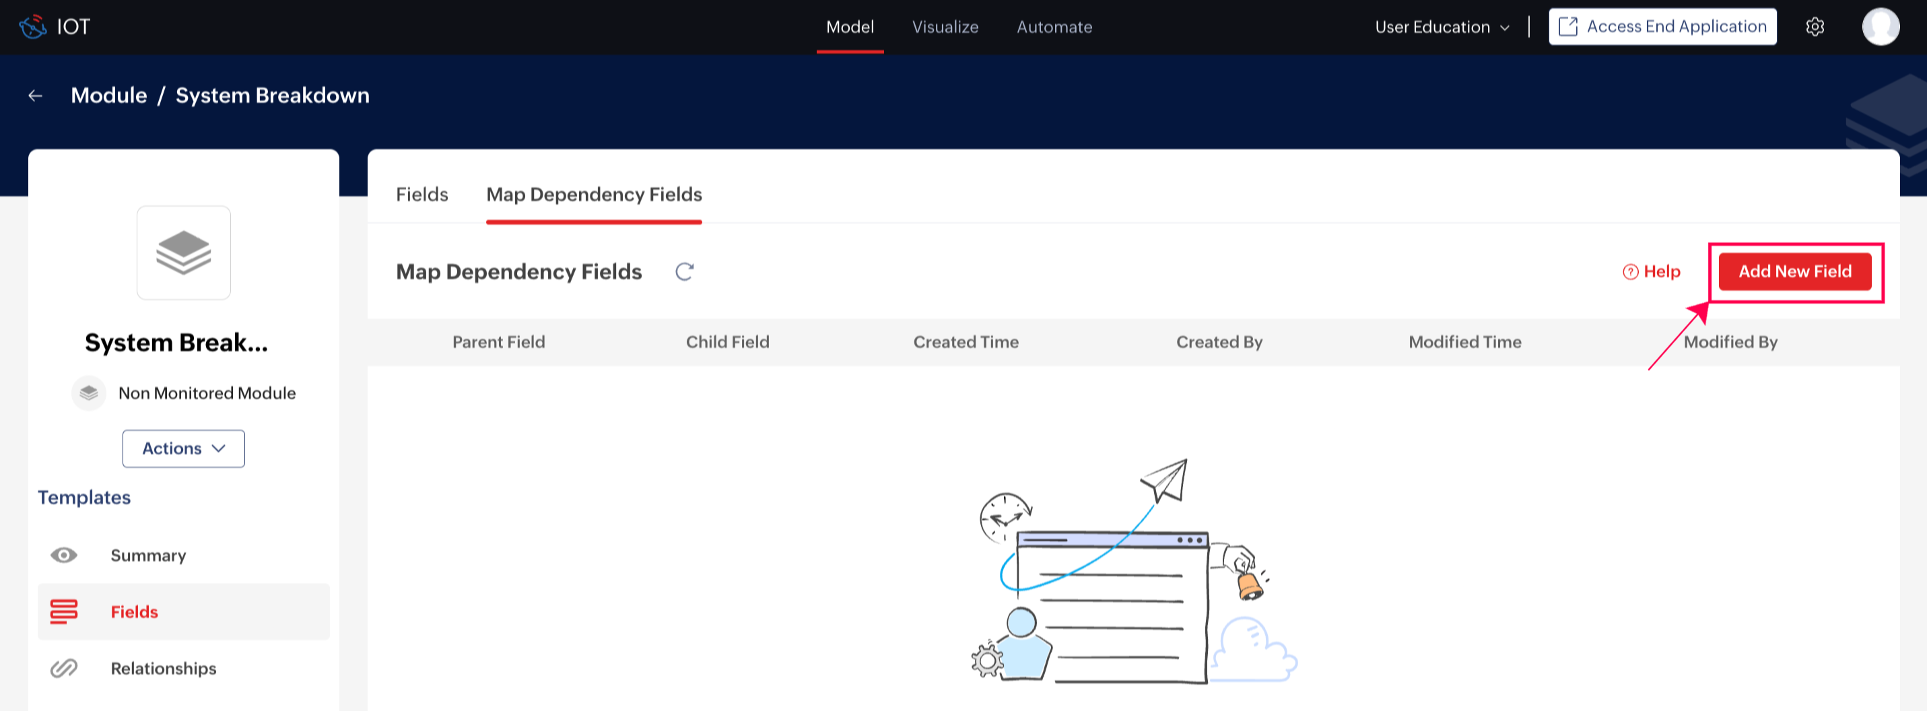Click the Relationships link icon
Screen dimensions: 1927x711
[x=63, y=669]
